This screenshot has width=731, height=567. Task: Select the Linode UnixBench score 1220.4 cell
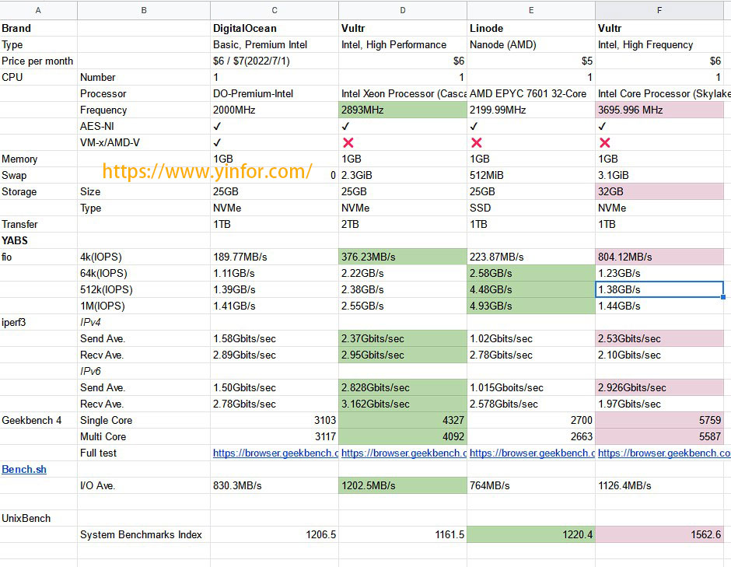coord(530,534)
